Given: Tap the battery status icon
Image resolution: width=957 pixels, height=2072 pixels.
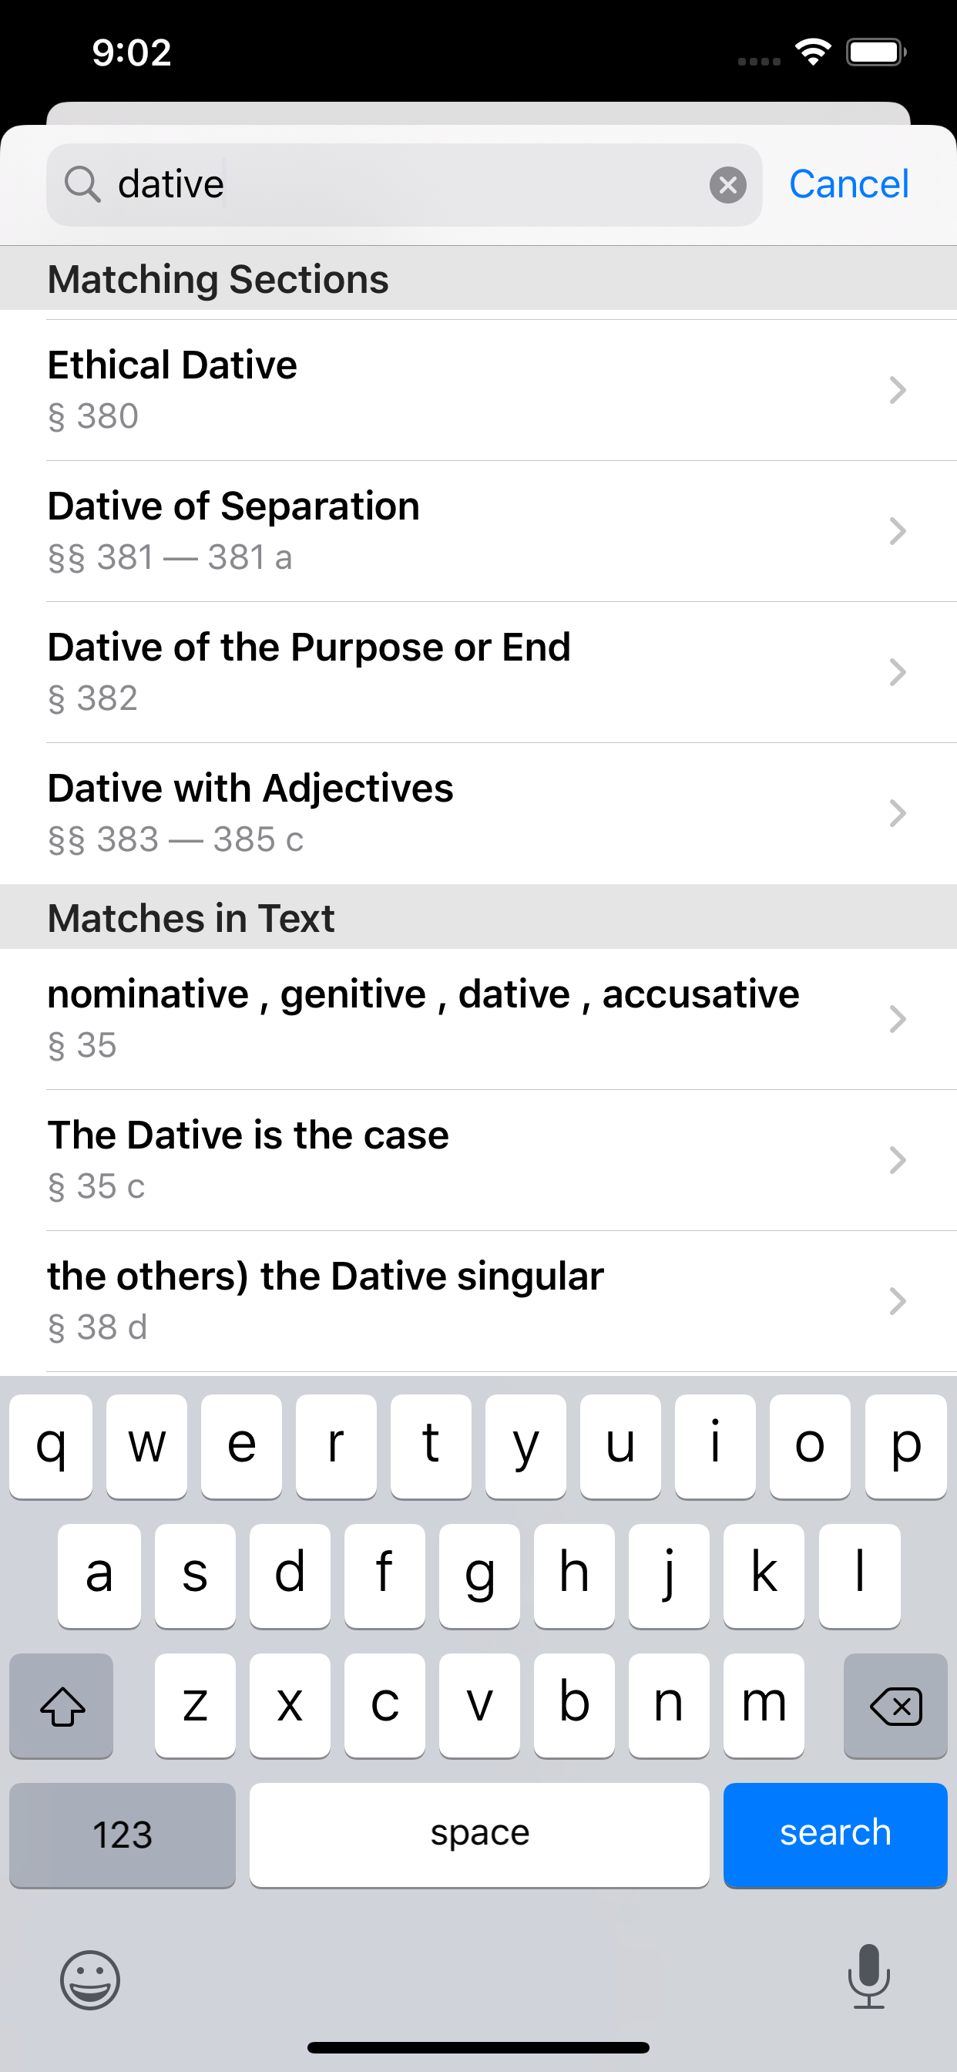Looking at the screenshot, I should click(875, 53).
